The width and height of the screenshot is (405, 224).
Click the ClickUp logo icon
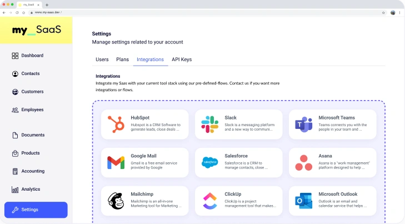(209, 200)
